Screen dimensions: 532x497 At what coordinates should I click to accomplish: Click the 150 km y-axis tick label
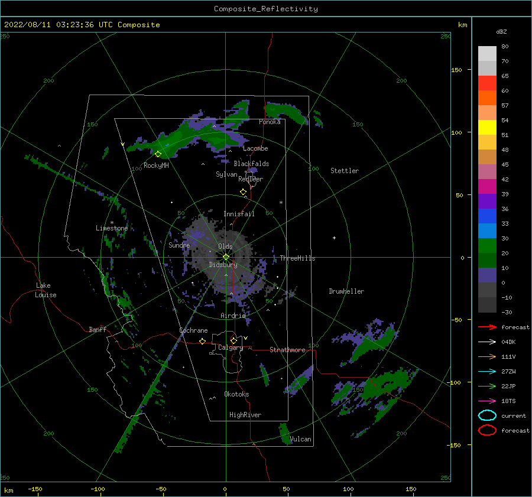[x=456, y=70]
